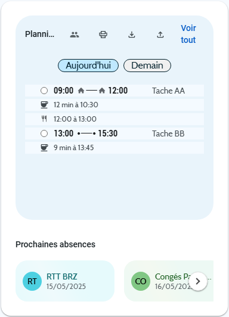
Task: Open the team members icon
Action: tap(75, 35)
